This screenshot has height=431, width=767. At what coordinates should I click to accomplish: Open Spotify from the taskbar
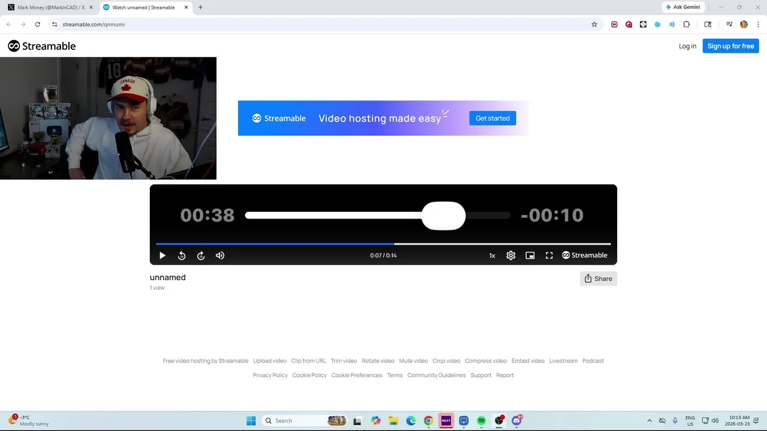click(481, 421)
